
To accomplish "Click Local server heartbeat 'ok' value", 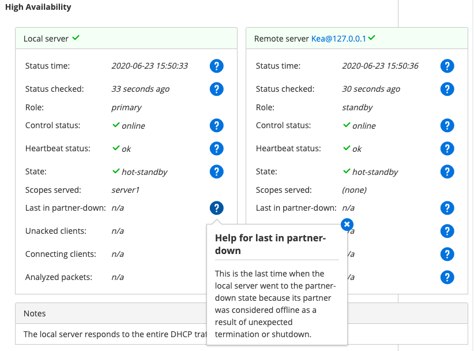I will [126, 149].
